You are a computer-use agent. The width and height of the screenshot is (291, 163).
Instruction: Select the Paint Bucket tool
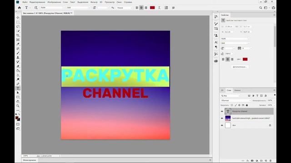[x=18, y=71]
